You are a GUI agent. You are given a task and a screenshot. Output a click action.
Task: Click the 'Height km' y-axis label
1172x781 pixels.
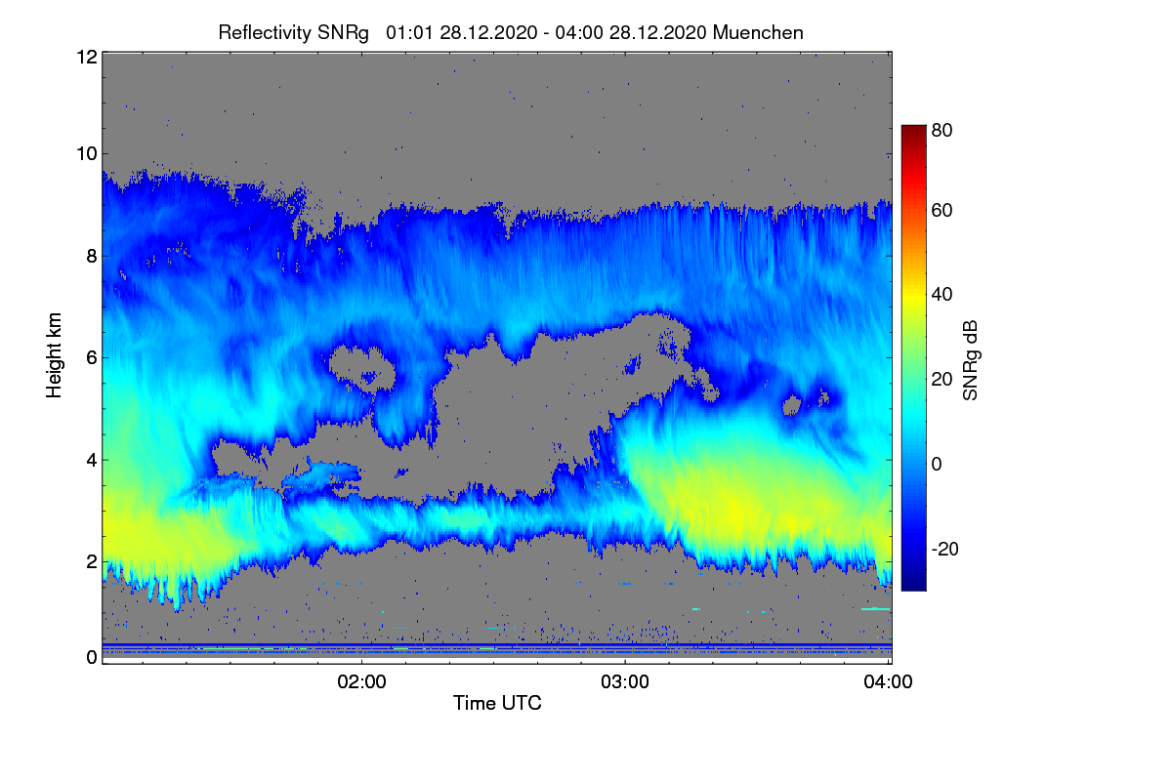click(55, 357)
